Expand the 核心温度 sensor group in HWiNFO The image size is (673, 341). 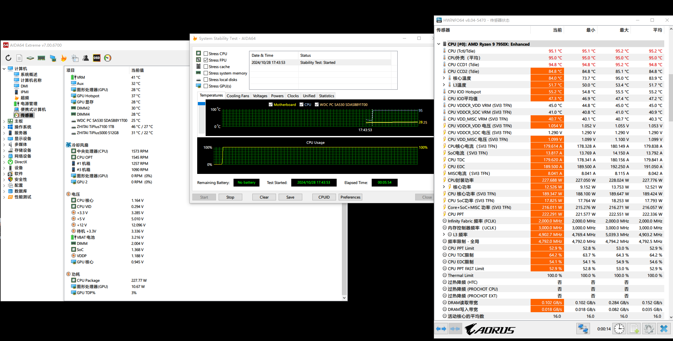(x=444, y=78)
